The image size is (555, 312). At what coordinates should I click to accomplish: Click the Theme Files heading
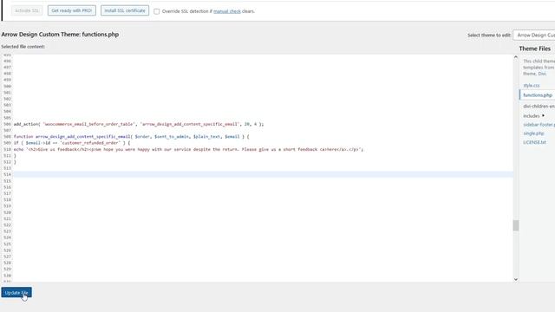(534, 49)
